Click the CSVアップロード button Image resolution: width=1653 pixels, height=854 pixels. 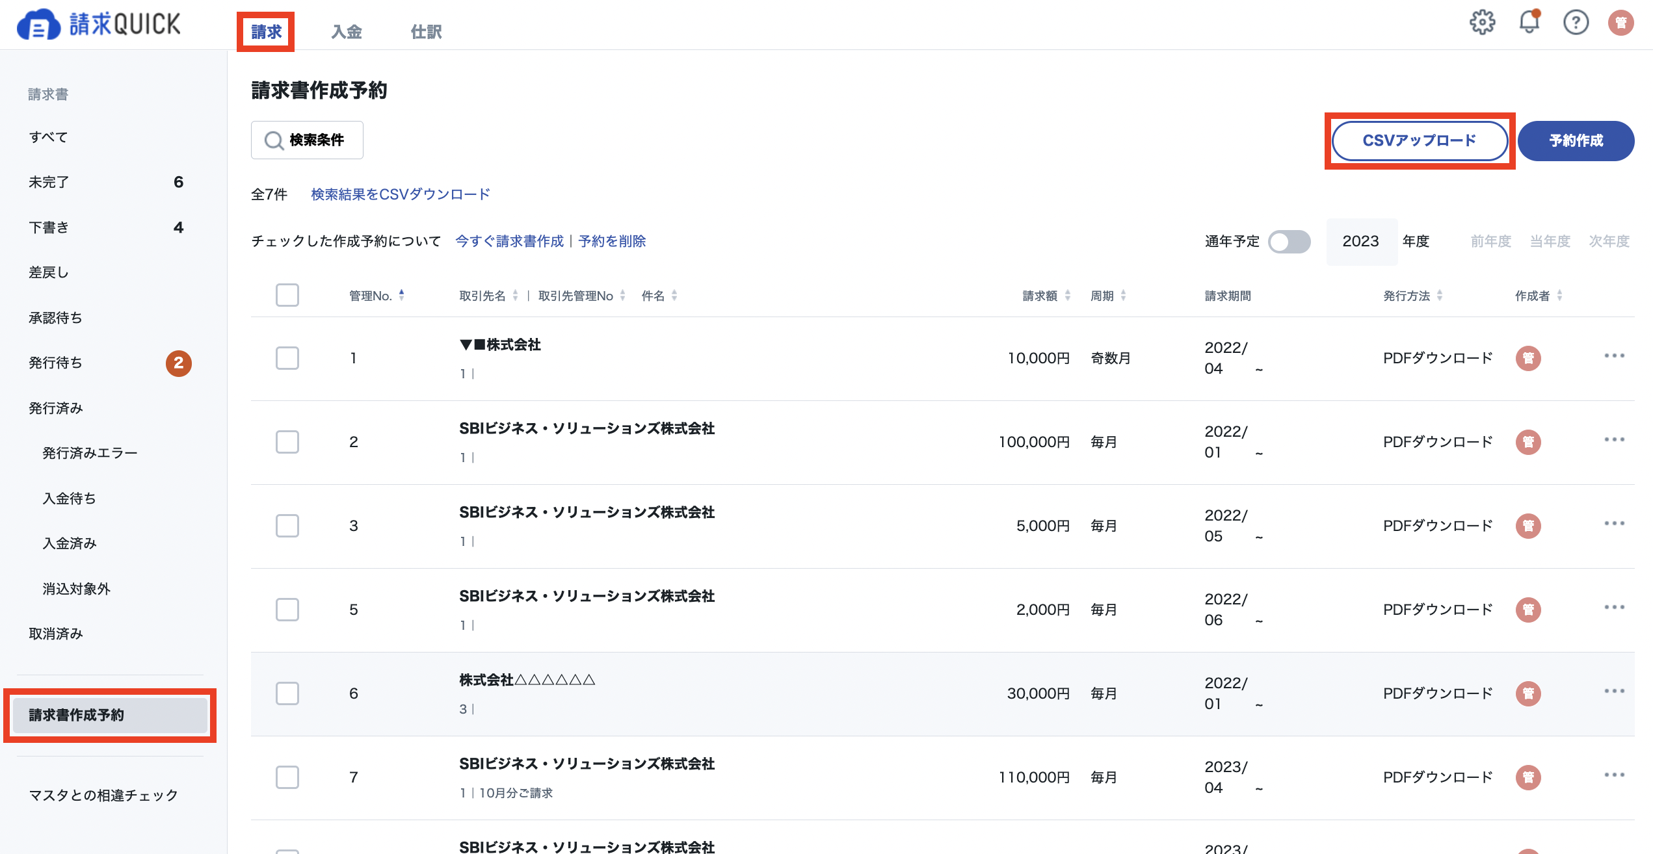click(x=1420, y=140)
